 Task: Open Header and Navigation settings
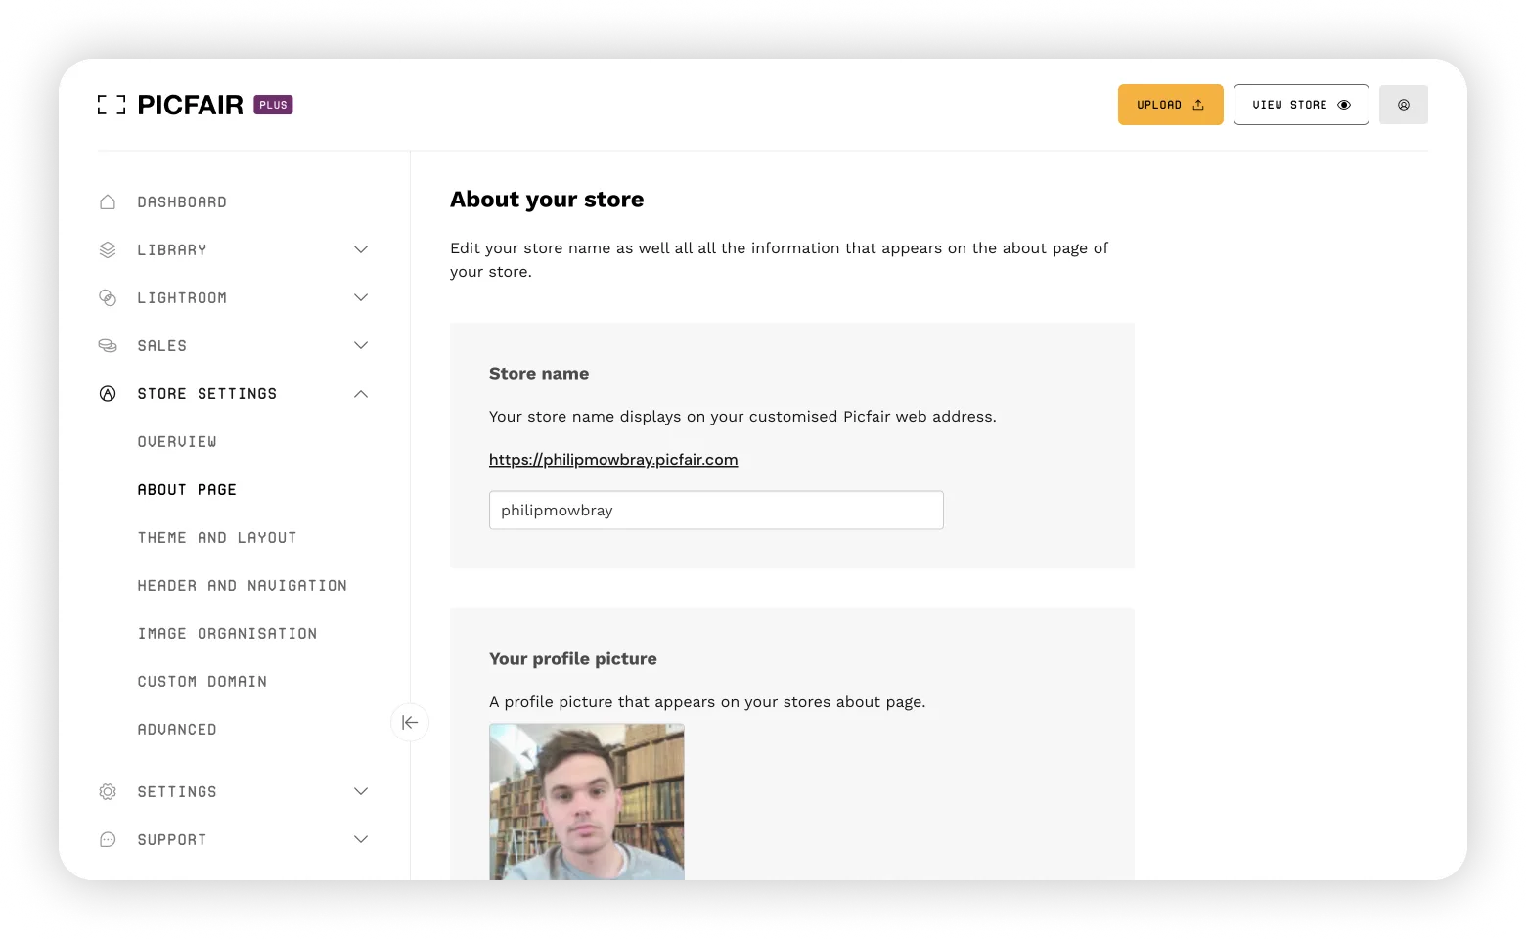click(243, 586)
